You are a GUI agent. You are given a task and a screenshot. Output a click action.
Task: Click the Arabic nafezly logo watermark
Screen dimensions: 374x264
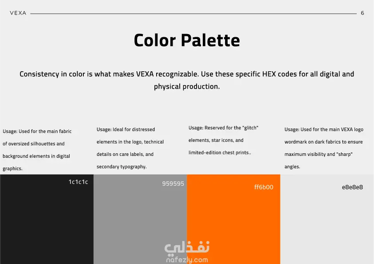pos(187,248)
